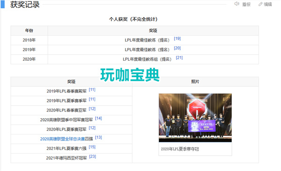Viewport: 281px width, 171px height.
Task: Open reference [12] beside 2020年LPL春季赛亚军
Action: (x=92, y=108)
